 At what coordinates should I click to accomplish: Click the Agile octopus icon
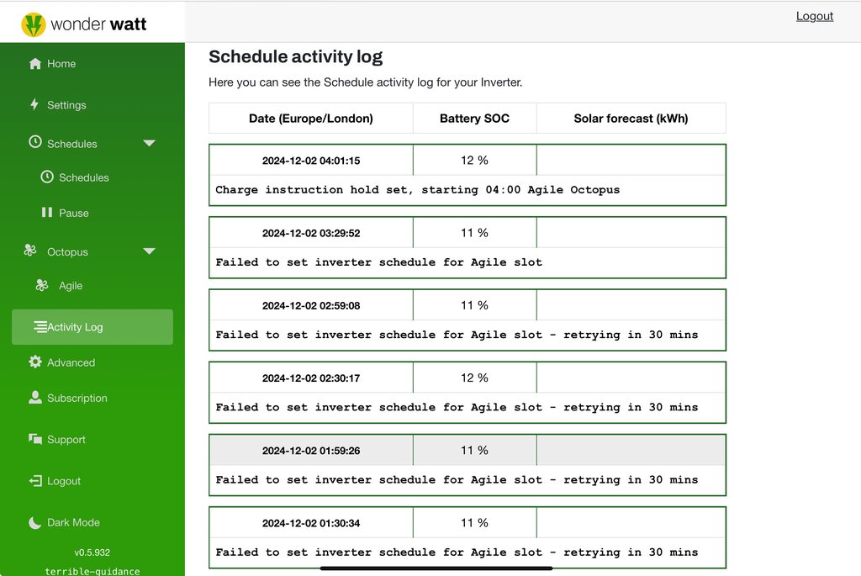tap(42, 286)
